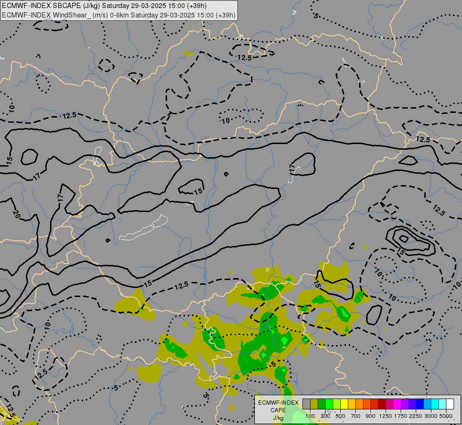Pick the amber swatch left of 700 tick
This screenshot has width=462, height=425.
pos(352,404)
